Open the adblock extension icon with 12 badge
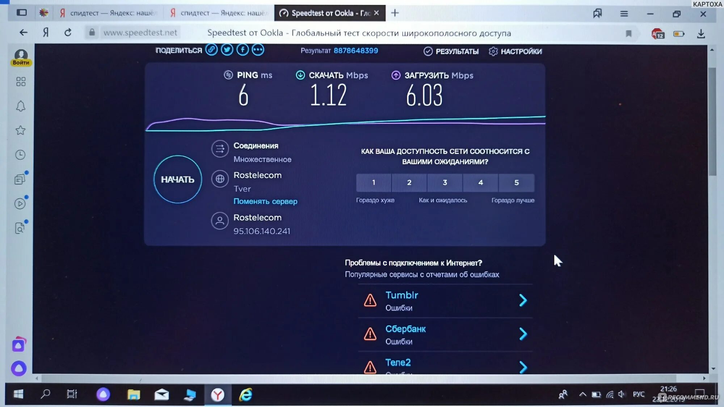The height and width of the screenshot is (407, 724). [x=658, y=34]
